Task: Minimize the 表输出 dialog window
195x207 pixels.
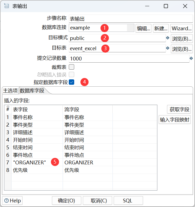Action: [147, 6]
